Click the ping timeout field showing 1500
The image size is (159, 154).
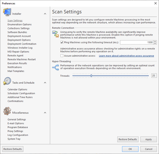pos(137,42)
